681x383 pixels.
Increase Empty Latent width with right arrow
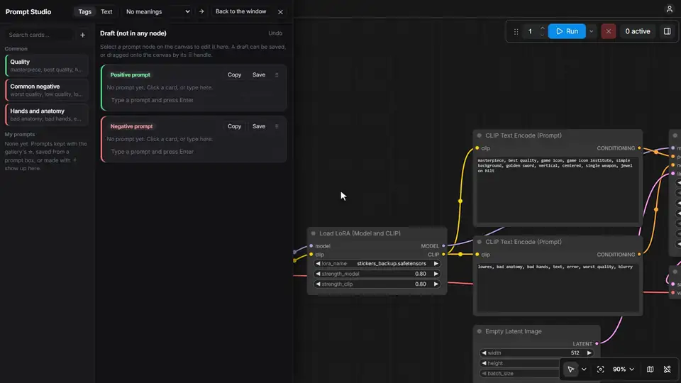589,353
